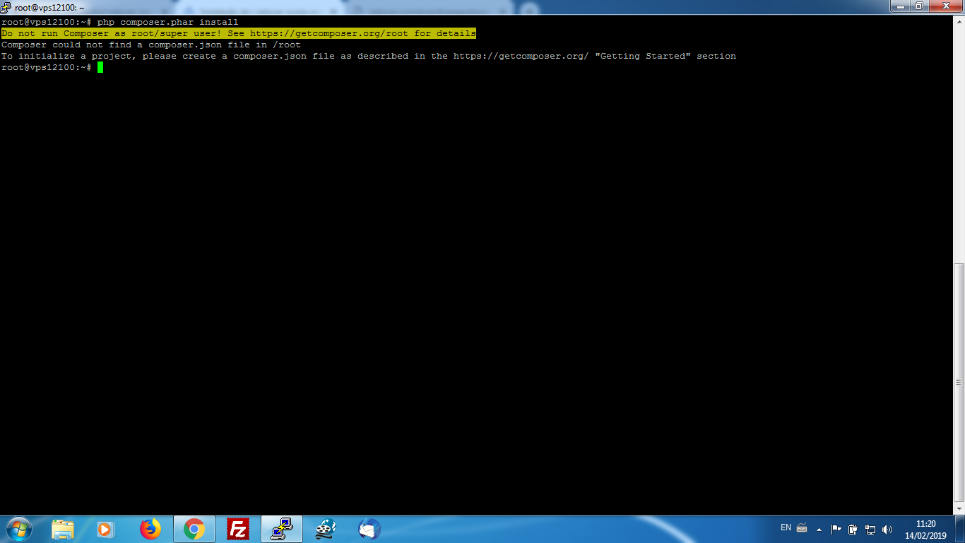Switch to Google Chrome in the taskbar
This screenshot has height=543, width=965.
pyautogui.click(x=194, y=529)
